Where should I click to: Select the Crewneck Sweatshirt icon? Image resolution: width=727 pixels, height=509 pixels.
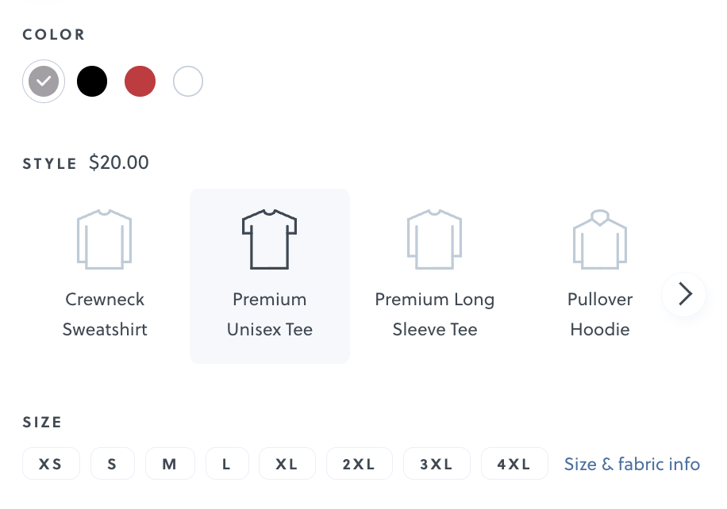click(104, 239)
